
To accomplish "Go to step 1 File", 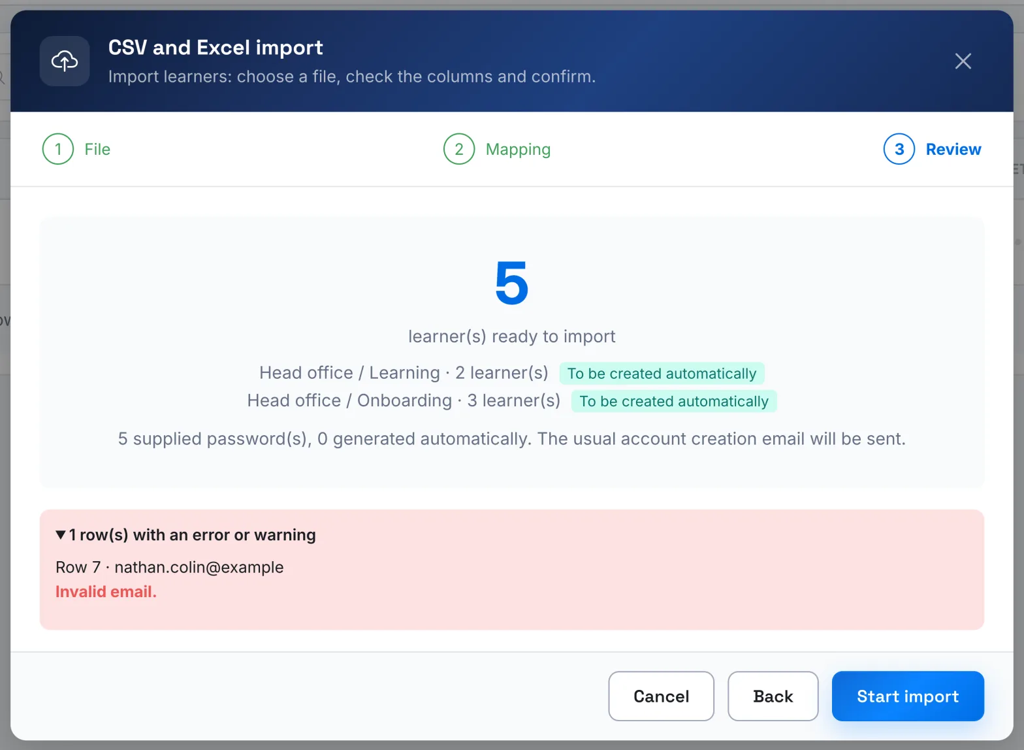I will pyautogui.click(x=76, y=149).
